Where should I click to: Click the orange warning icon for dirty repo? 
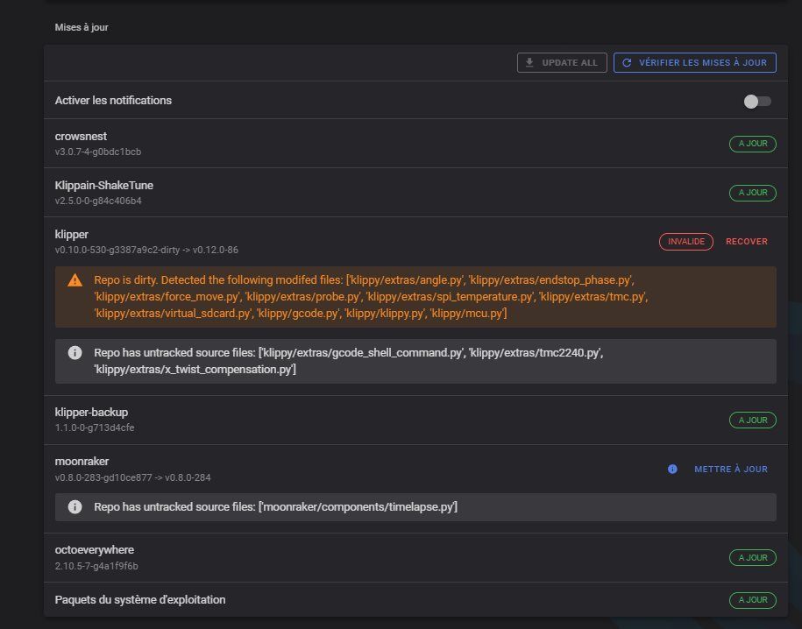(x=75, y=280)
